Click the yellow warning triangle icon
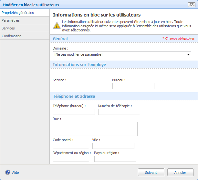The height and width of the screenshot is (180, 198). pos(56,26)
